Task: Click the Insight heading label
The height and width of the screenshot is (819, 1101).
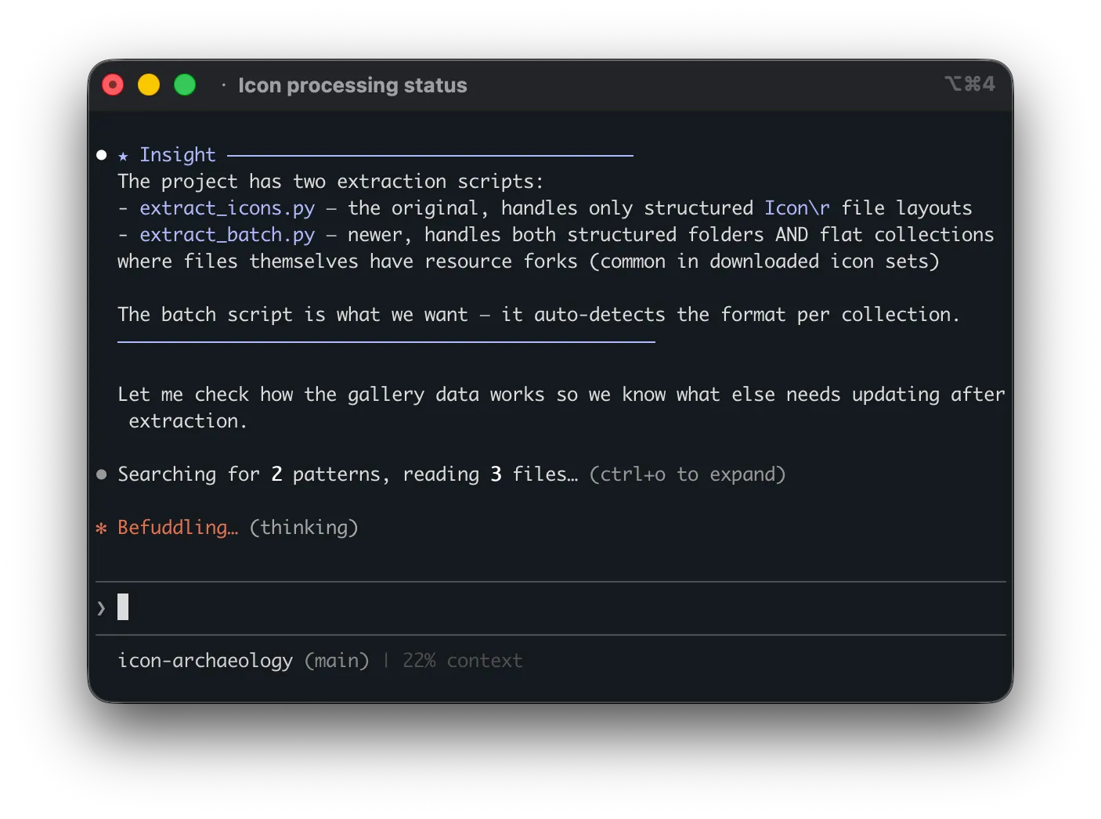Action: pyautogui.click(x=178, y=155)
